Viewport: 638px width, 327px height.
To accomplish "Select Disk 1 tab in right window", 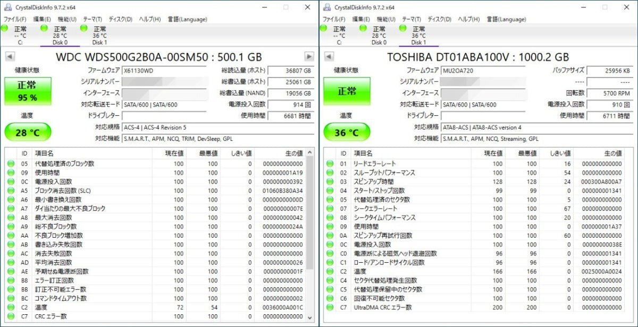I will coord(418,36).
